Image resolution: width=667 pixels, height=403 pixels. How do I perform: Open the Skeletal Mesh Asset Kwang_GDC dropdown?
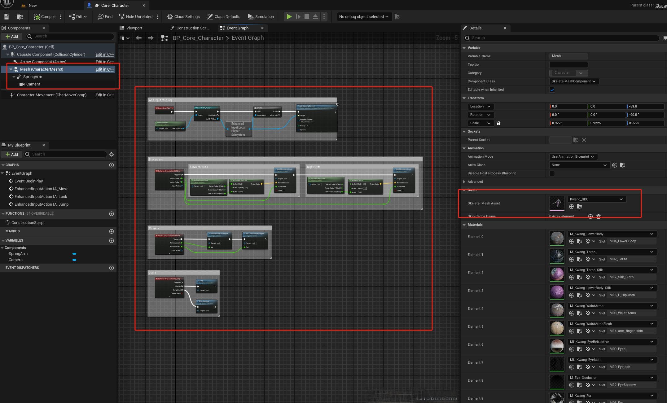[597, 199]
